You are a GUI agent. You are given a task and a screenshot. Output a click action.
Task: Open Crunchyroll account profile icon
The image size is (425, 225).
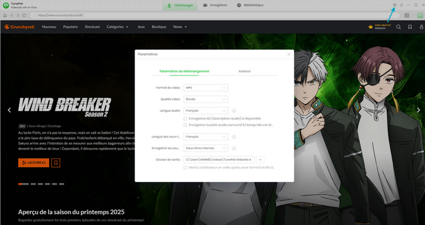[x=421, y=27]
